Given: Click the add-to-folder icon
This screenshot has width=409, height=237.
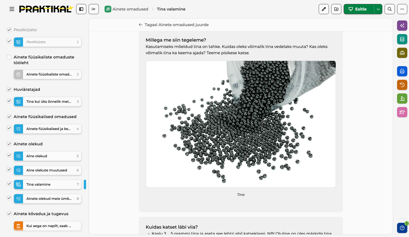Looking at the screenshot, I should coord(336,9).
